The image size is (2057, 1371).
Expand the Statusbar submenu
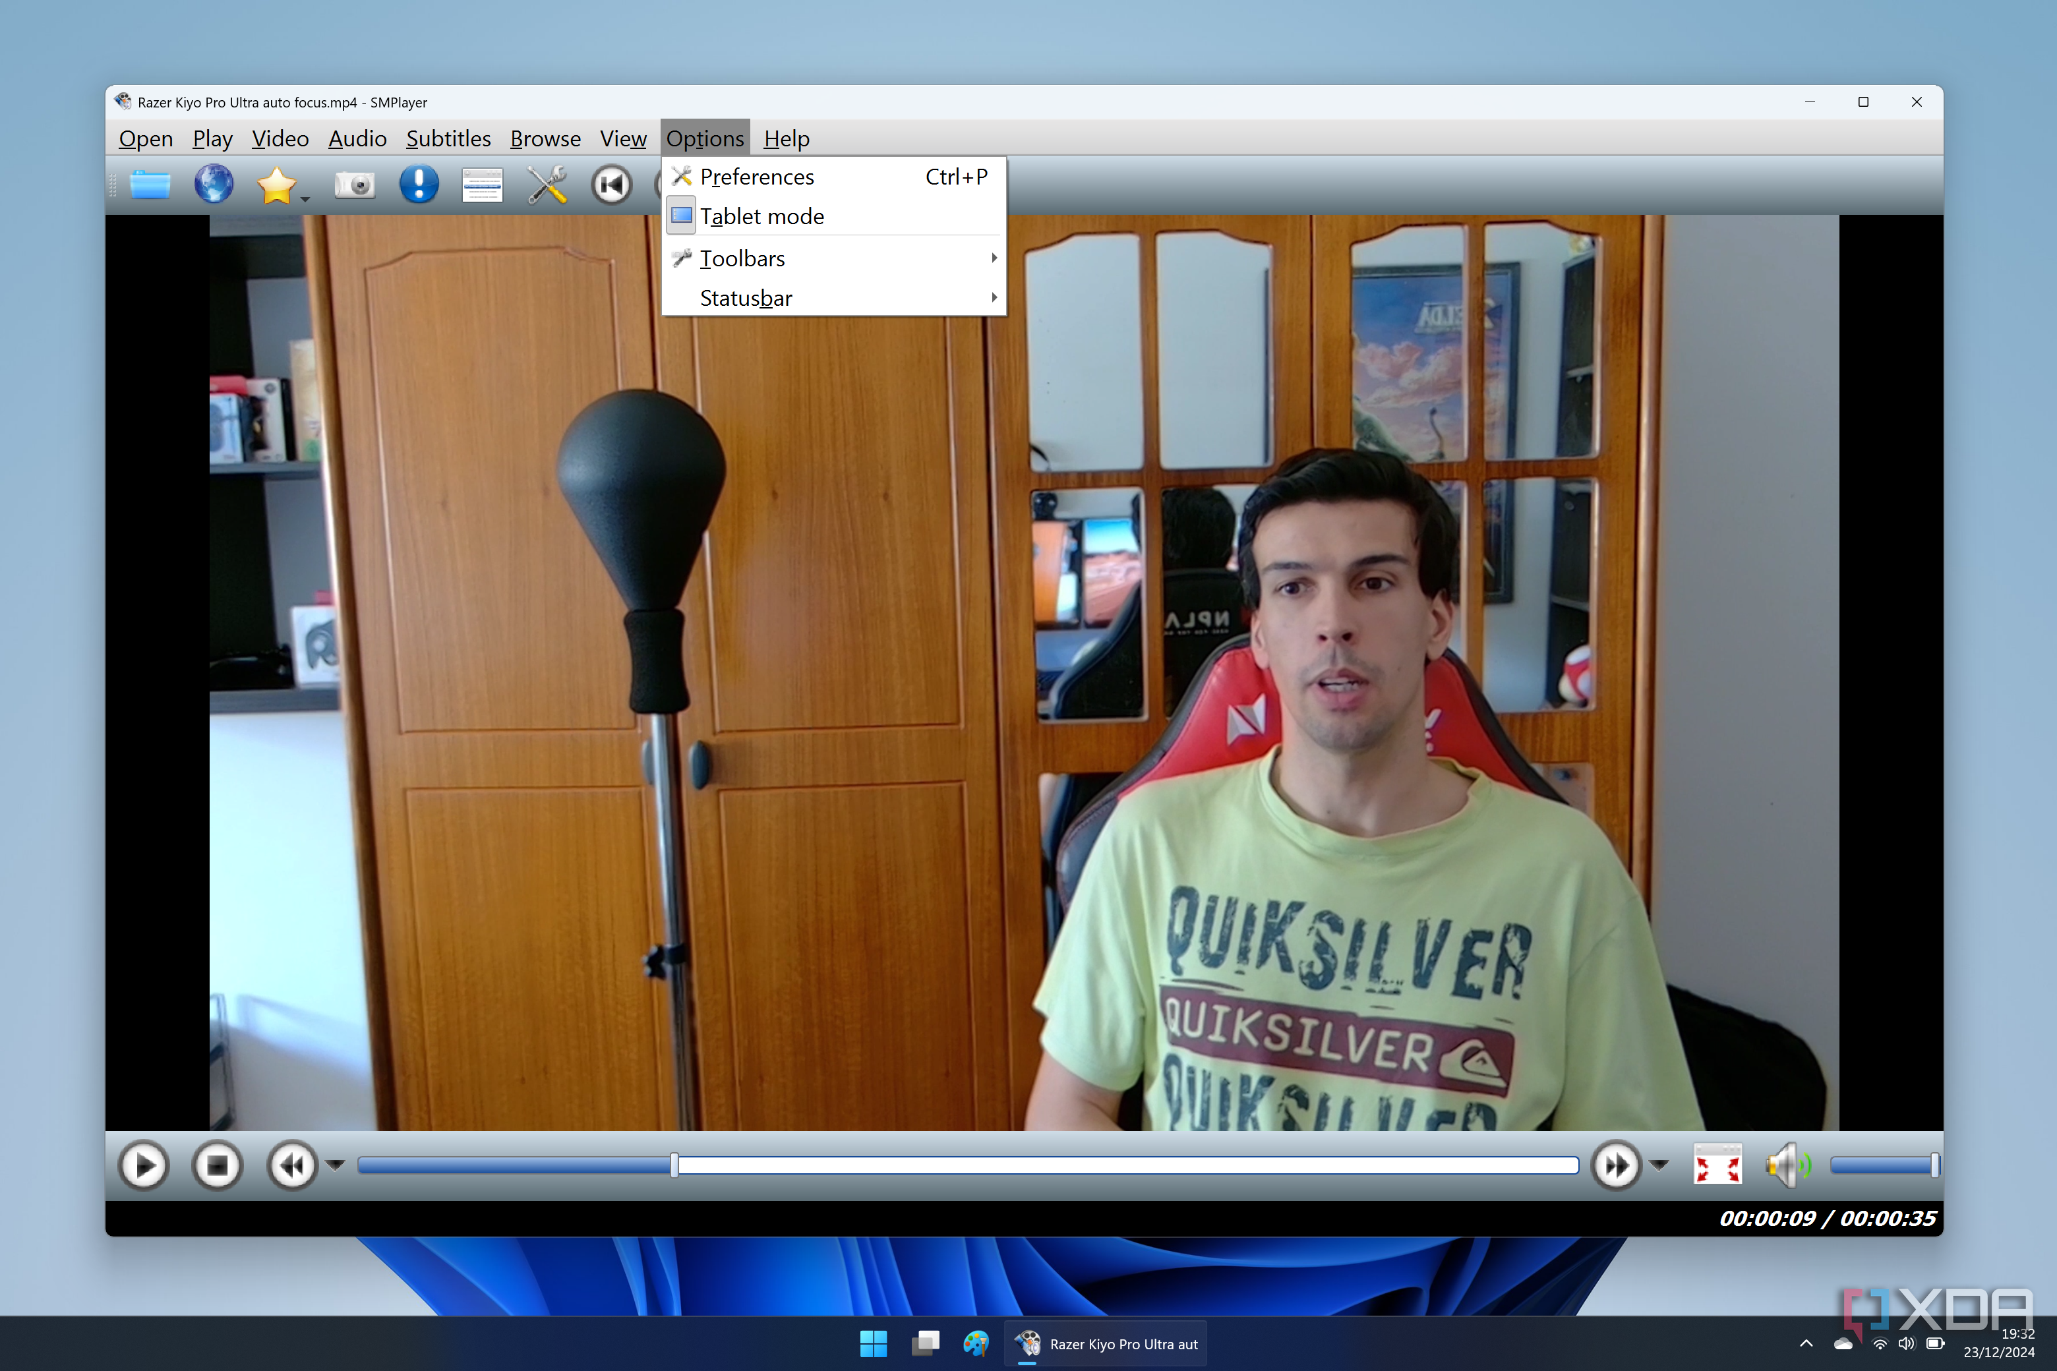[833, 298]
